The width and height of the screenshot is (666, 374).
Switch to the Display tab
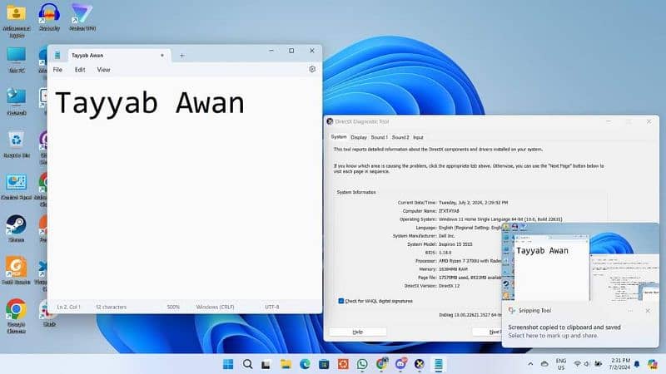tap(359, 137)
